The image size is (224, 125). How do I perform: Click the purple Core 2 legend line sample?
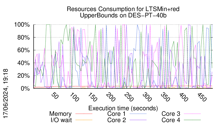(x=138, y=120)
